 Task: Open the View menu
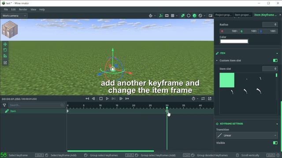click(x=33, y=10)
